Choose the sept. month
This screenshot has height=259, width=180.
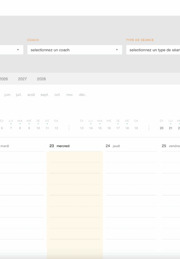click(45, 95)
